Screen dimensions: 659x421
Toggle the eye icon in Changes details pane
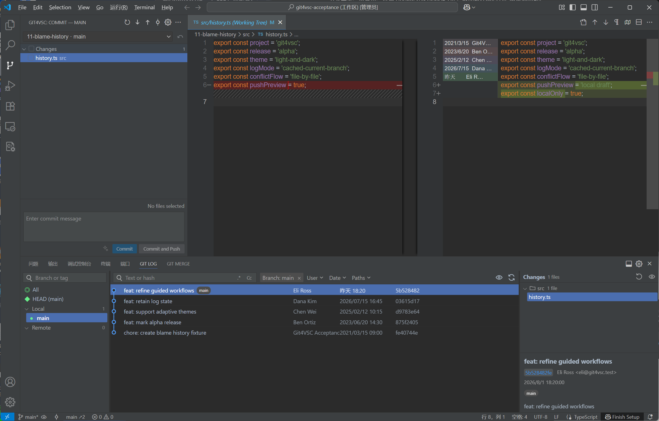point(652,277)
